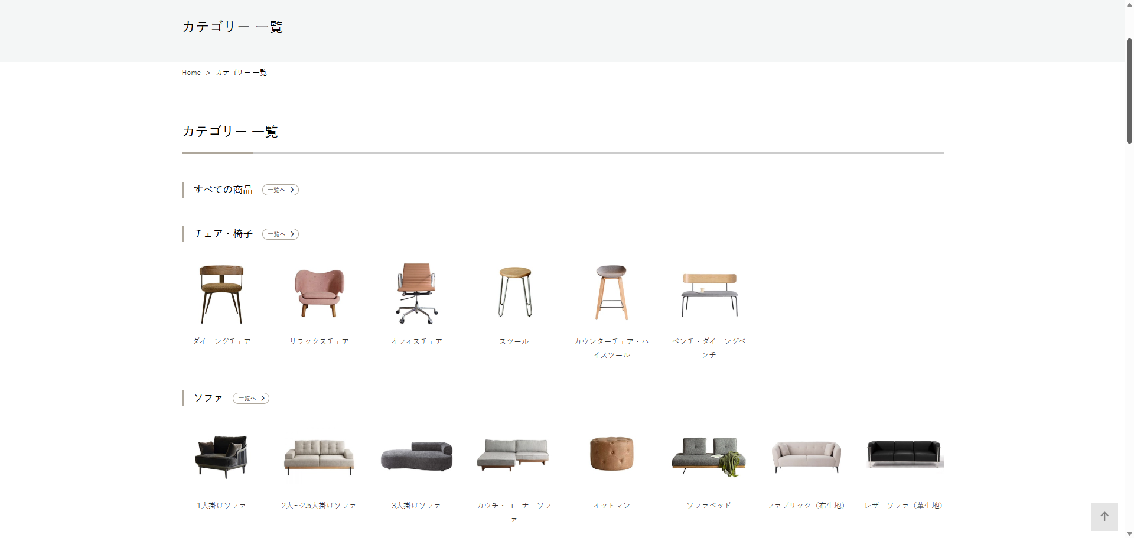Viewport: 1134px width, 538px height.
Task: Select the ベンチ・ダイニングベンチ bench image
Action: point(709,295)
